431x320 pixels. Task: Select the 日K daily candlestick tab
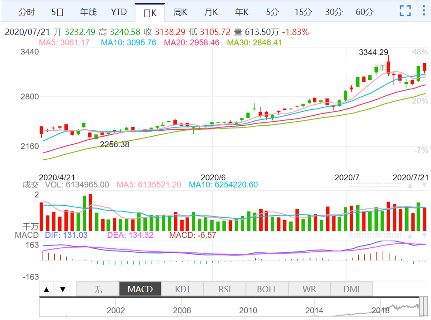pyautogui.click(x=150, y=13)
